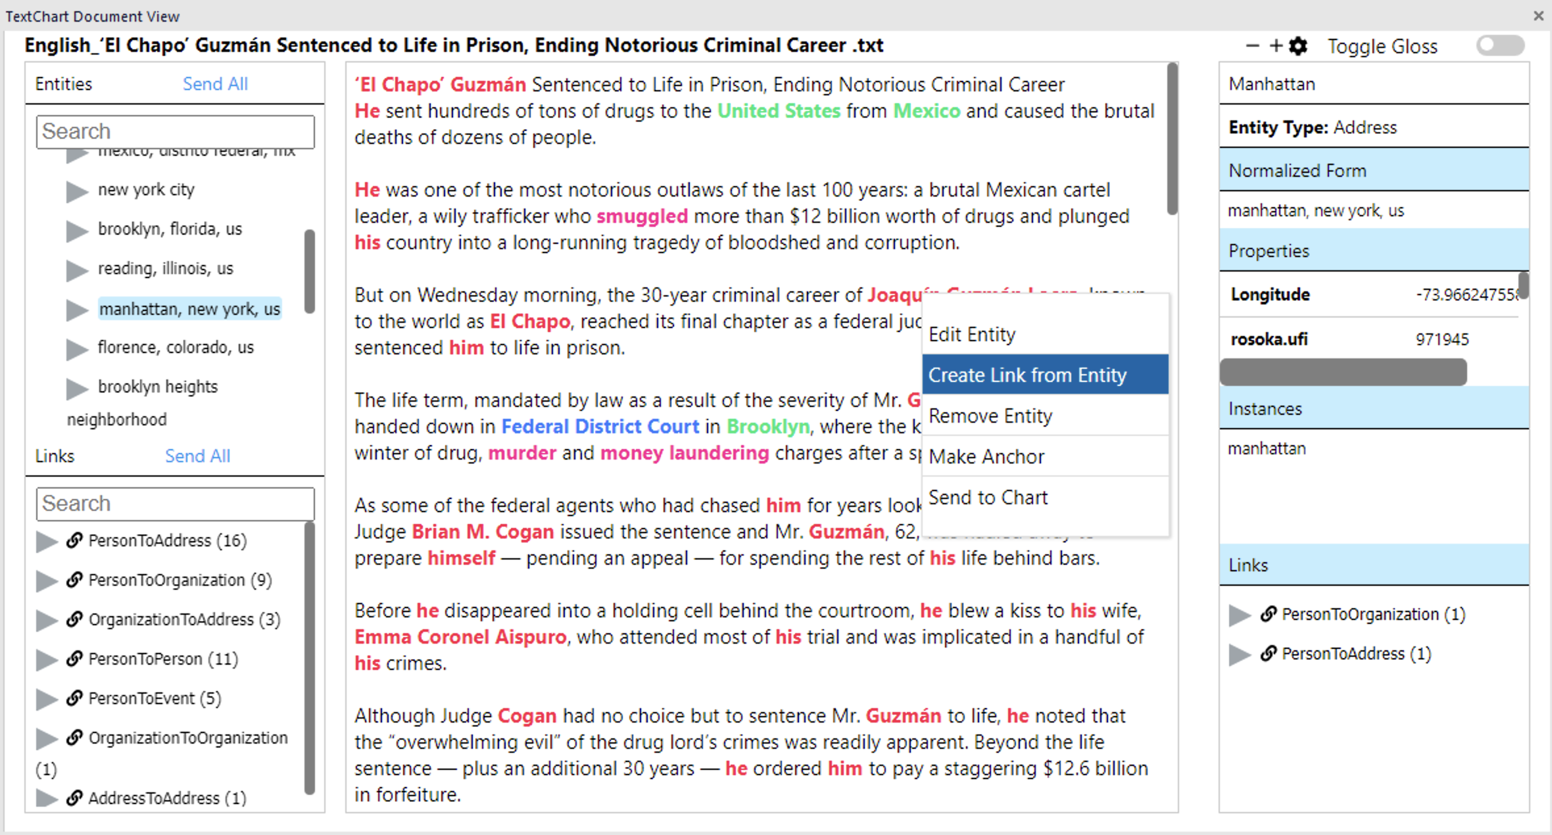Expand the brooklyn, florida, us entity
The height and width of the screenshot is (835, 1552).
click(x=77, y=231)
